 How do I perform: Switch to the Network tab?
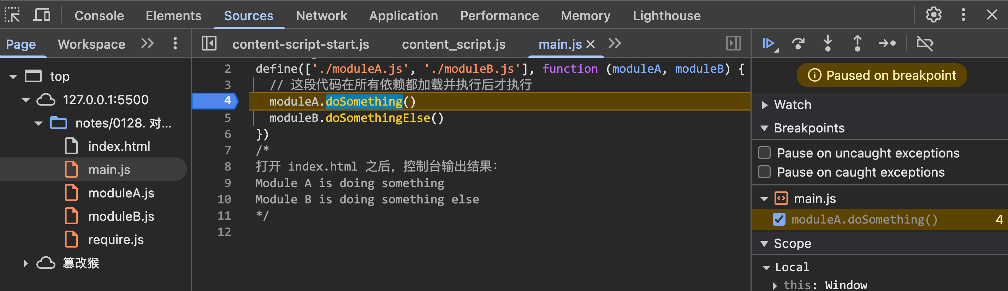321,16
